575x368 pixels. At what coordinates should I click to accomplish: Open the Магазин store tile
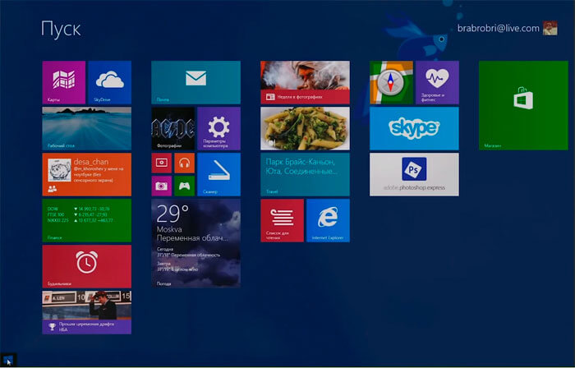click(523, 106)
